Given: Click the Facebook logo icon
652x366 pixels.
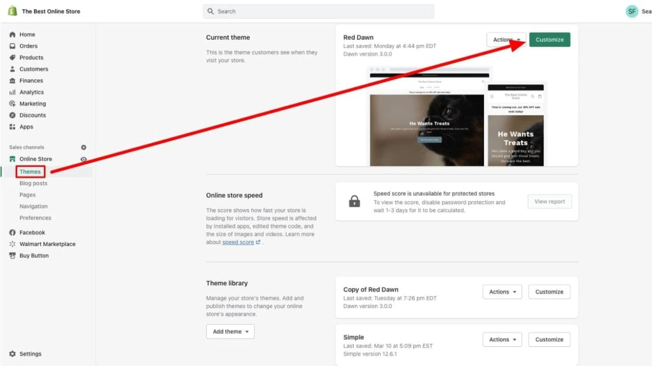Looking at the screenshot, I should click(13, 232).
